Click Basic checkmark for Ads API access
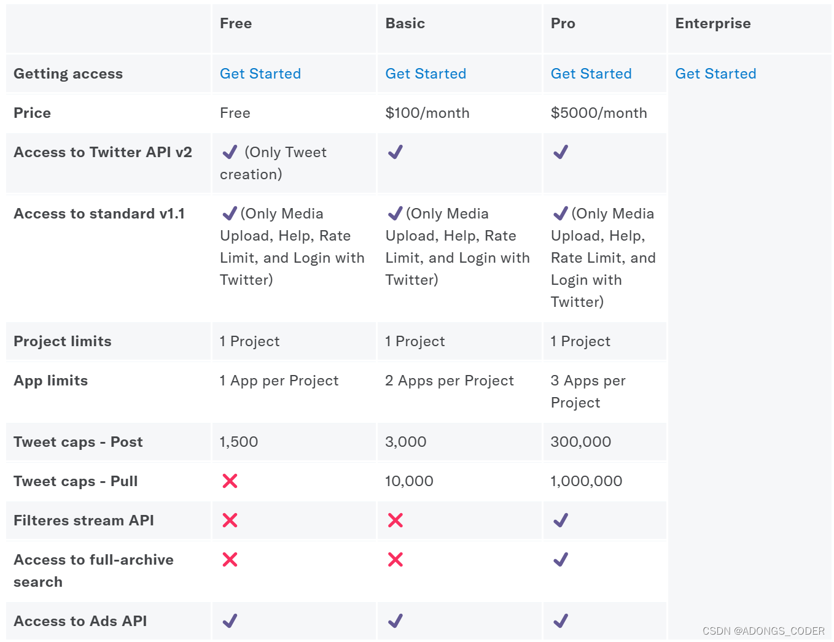The height and width of the screenshot is (642, 834). click(x=396, y=621)
